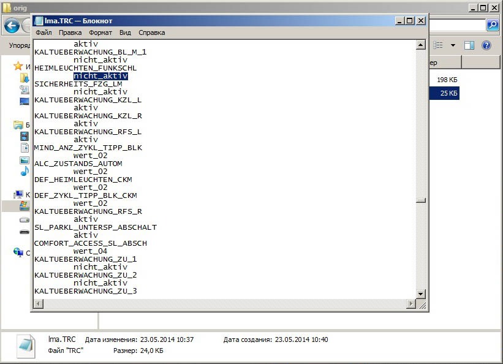Click the KALTUEBERWACHUNG_KZL_L line

[x=88, y=100]
